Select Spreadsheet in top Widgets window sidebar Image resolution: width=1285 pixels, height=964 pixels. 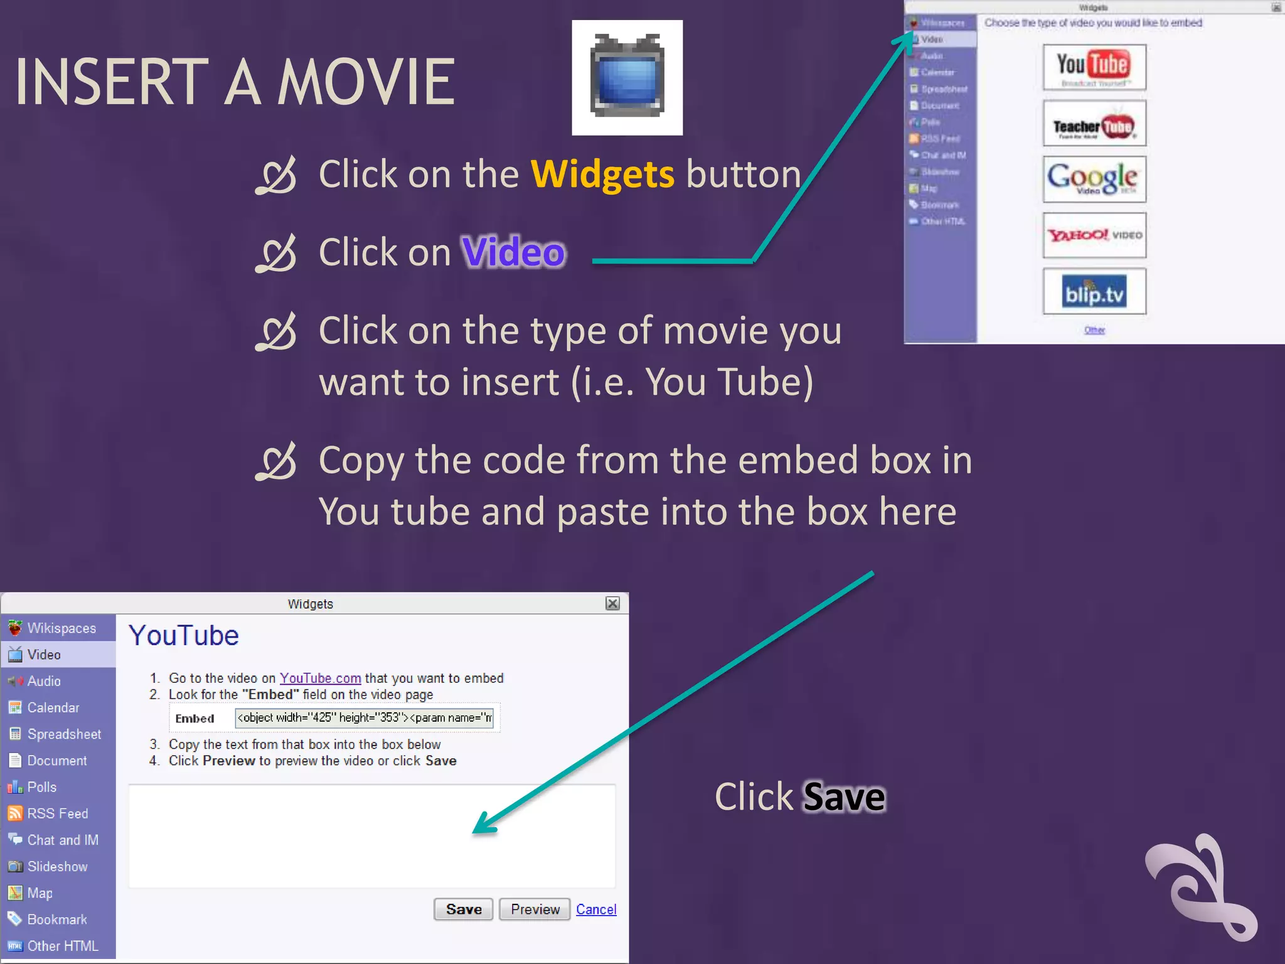tap(941, 89)
